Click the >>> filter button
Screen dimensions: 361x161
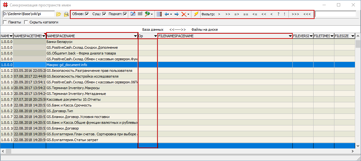click(295, 14)
